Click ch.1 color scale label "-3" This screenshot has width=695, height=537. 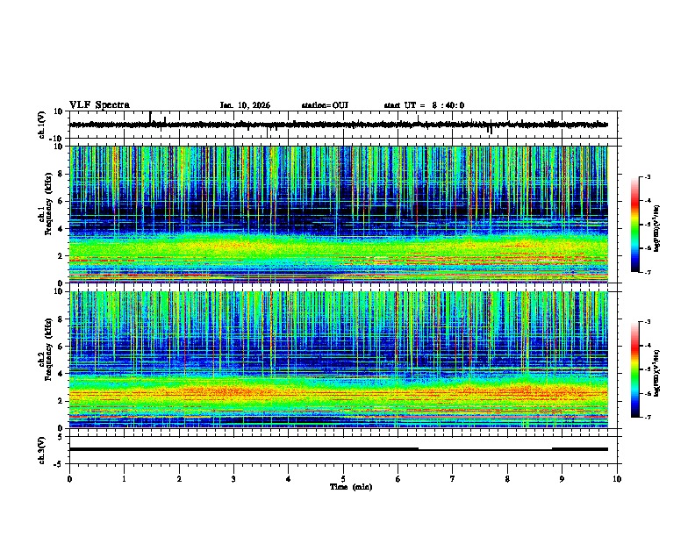click(648, 177)
